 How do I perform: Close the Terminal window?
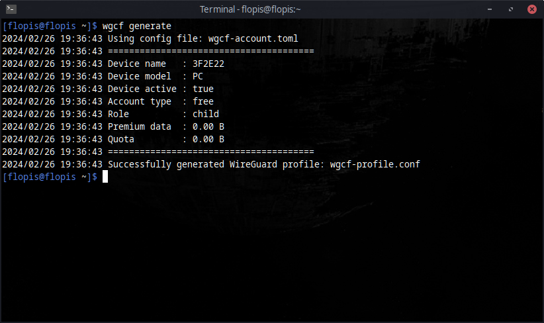[x=531, y=9]
